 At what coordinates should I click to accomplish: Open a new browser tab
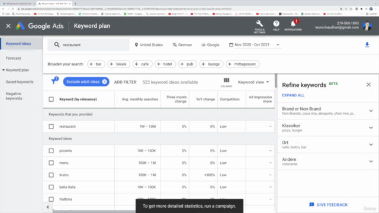[x=75, y=4]
